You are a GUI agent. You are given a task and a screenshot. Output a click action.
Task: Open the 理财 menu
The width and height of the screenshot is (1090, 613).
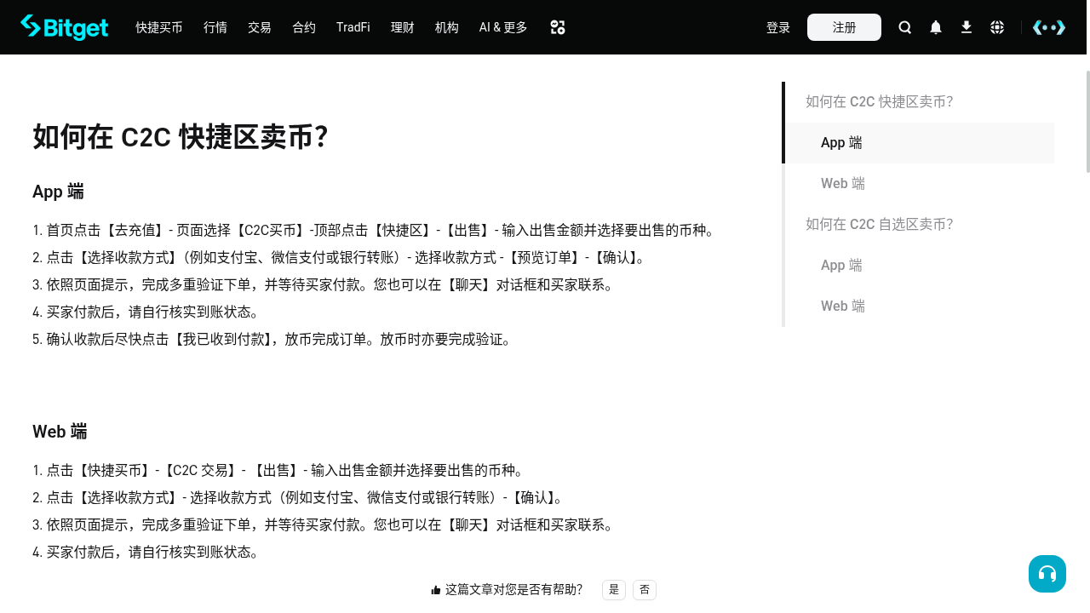pos(403,27)
